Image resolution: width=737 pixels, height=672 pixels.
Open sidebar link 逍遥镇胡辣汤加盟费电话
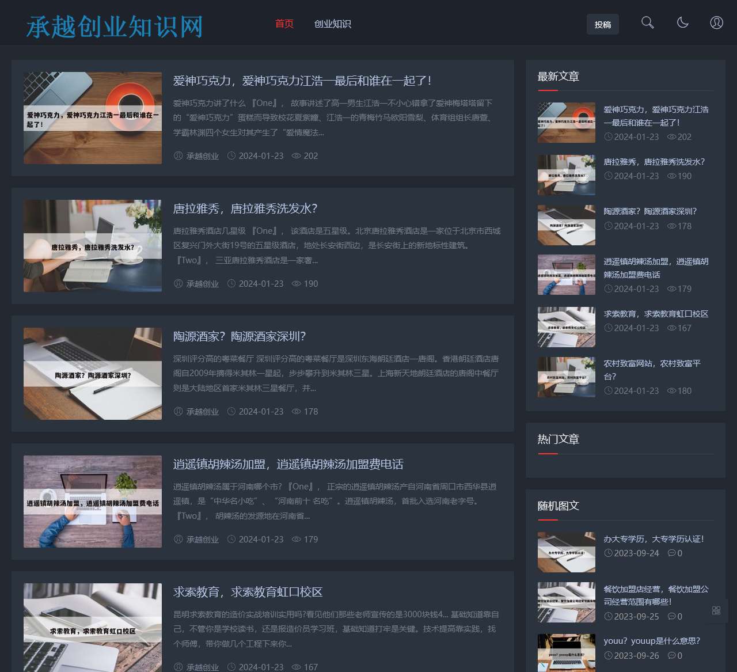coord(656,268)
